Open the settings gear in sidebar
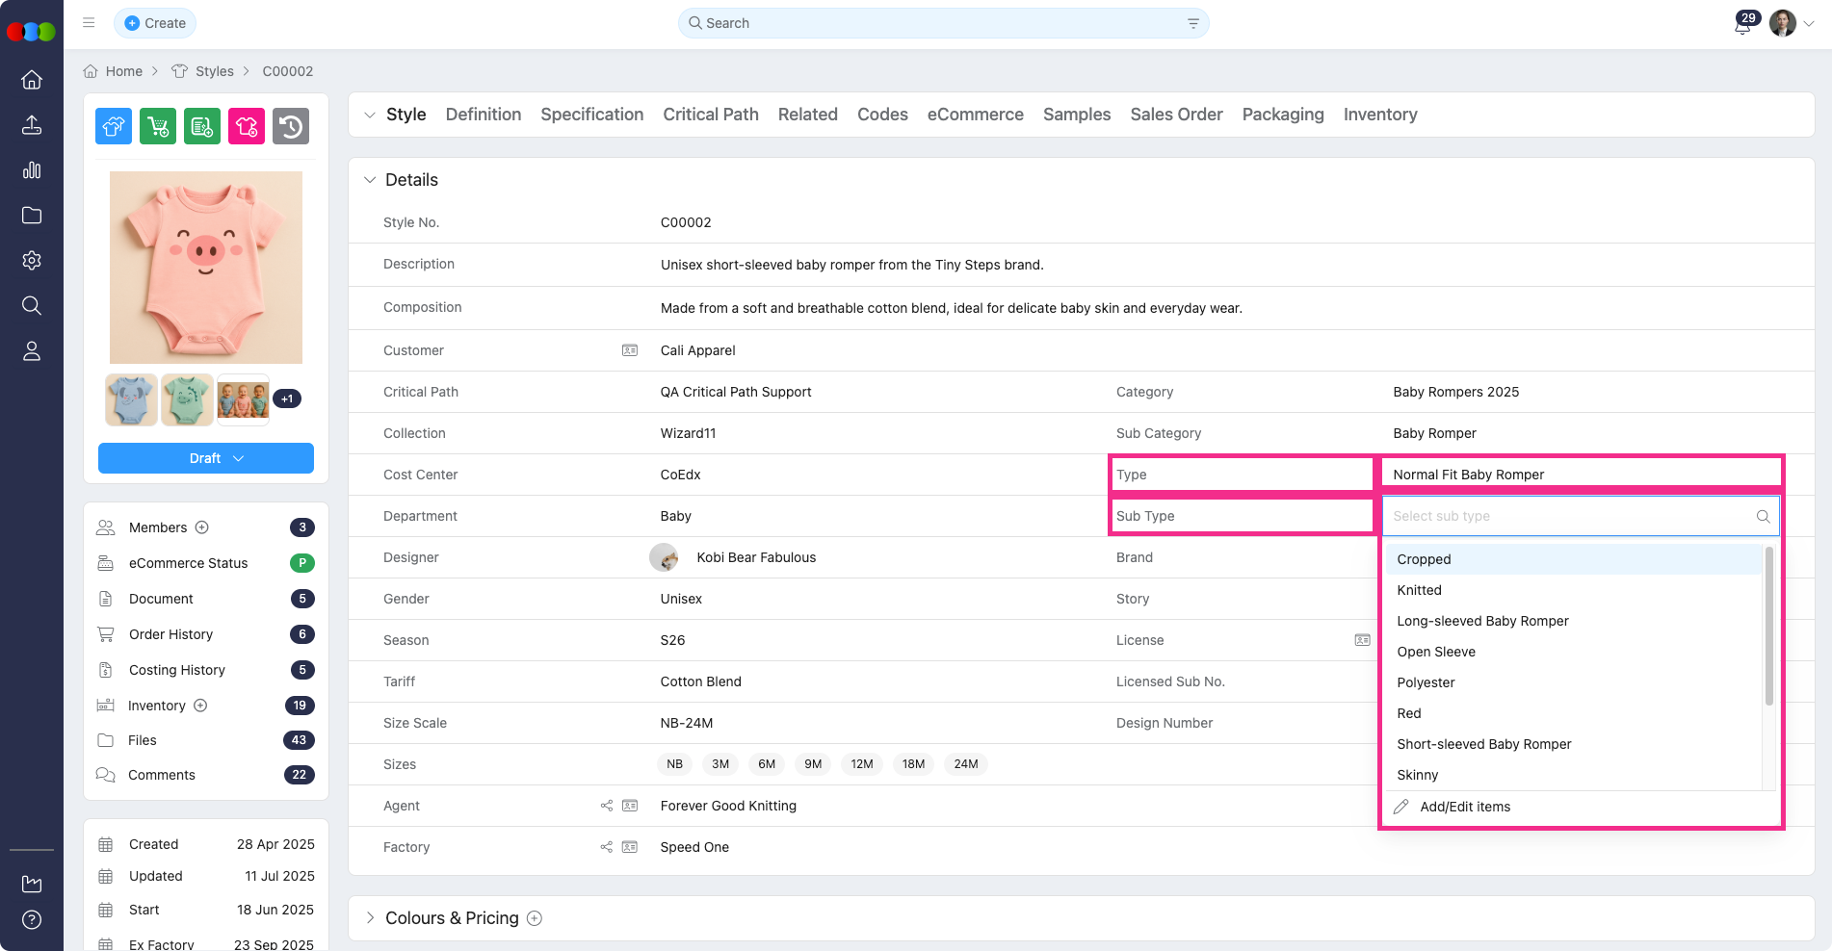 point(32,261)
